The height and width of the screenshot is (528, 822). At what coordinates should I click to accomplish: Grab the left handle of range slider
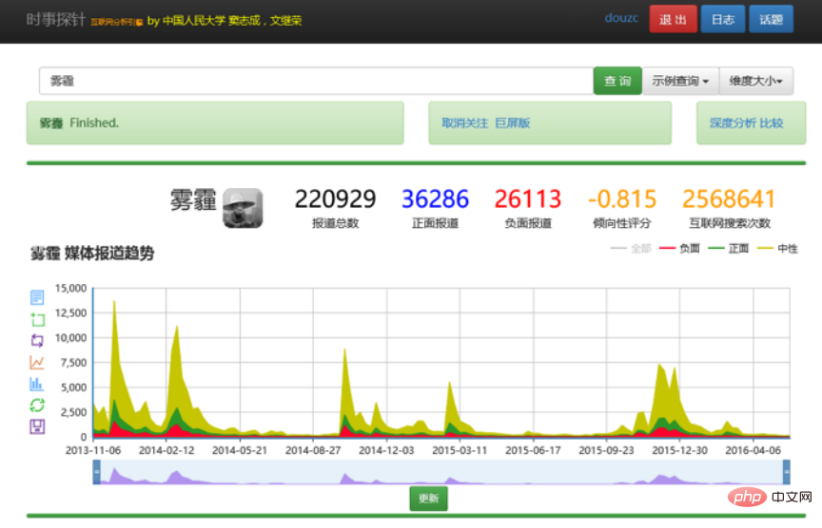point(96,472)
